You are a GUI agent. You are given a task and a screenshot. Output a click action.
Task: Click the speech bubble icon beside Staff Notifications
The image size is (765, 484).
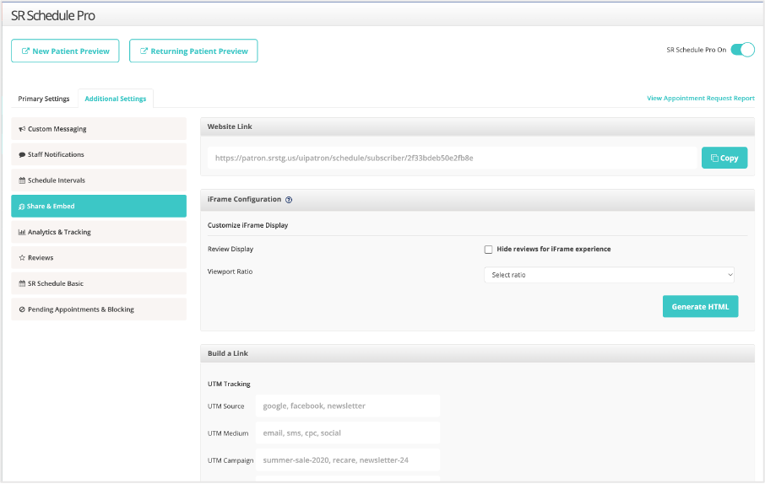pyautogui.click(x=22, y=155)
